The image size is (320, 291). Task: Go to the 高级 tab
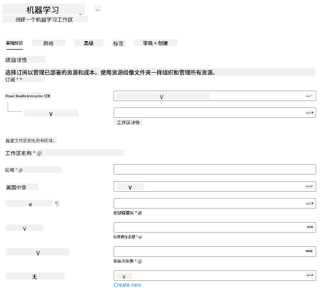coord(89,43)
